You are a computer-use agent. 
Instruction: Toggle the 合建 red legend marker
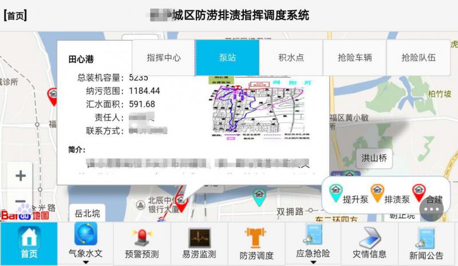point(419,191)
